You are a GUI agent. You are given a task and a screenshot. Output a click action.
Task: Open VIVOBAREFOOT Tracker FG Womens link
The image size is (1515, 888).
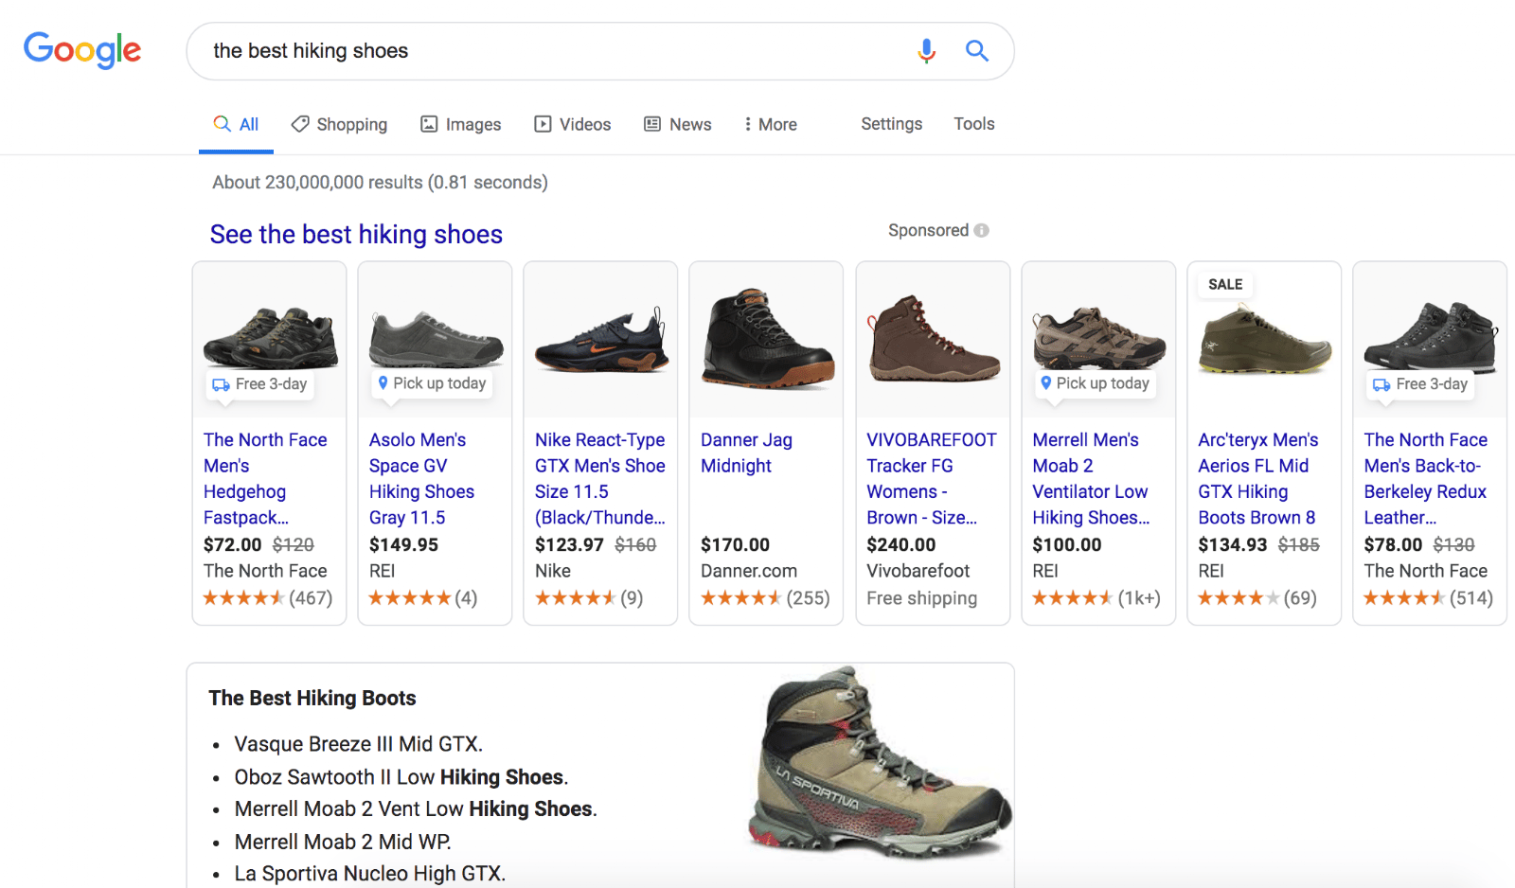[x=932, y=478]
